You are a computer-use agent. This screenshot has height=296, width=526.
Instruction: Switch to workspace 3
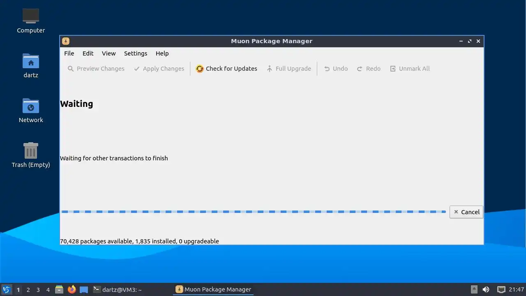pyautogui.click(x=38, y=290)
